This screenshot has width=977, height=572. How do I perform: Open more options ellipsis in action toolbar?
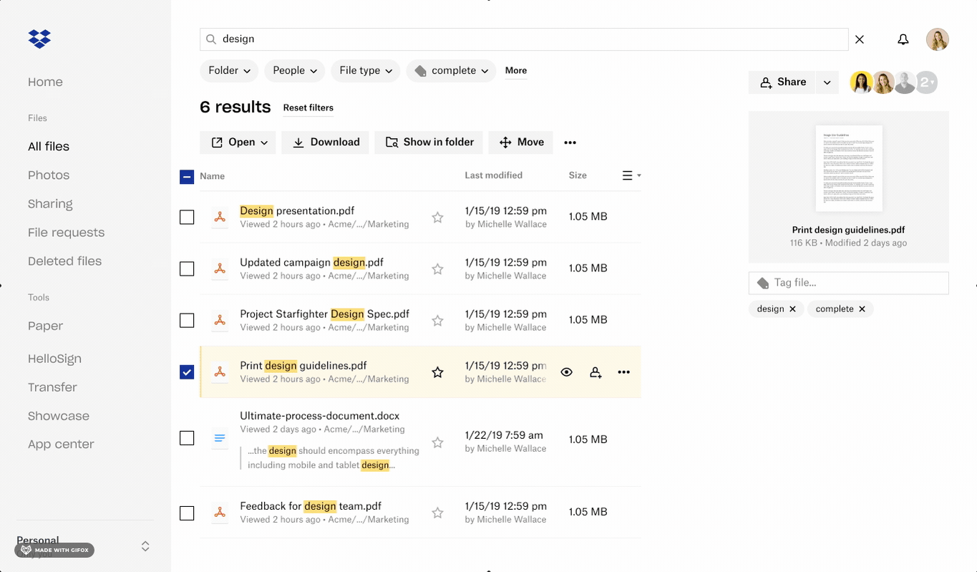570,142
